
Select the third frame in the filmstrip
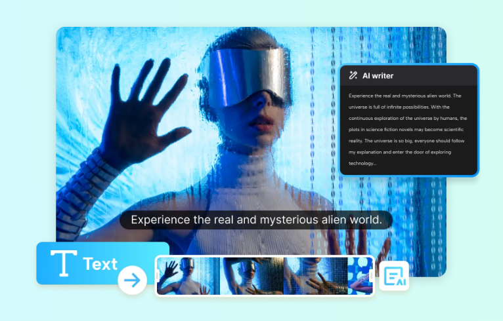(x=314, y=276)
